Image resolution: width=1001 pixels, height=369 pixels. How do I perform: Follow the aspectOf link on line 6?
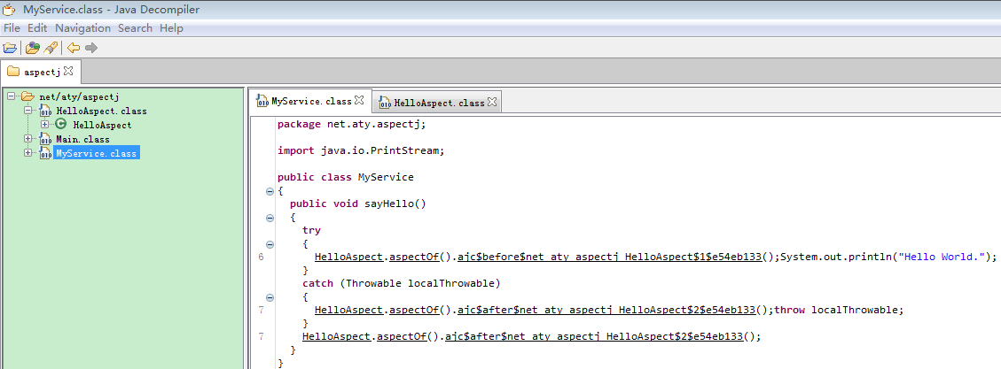(x=412, y=257)
